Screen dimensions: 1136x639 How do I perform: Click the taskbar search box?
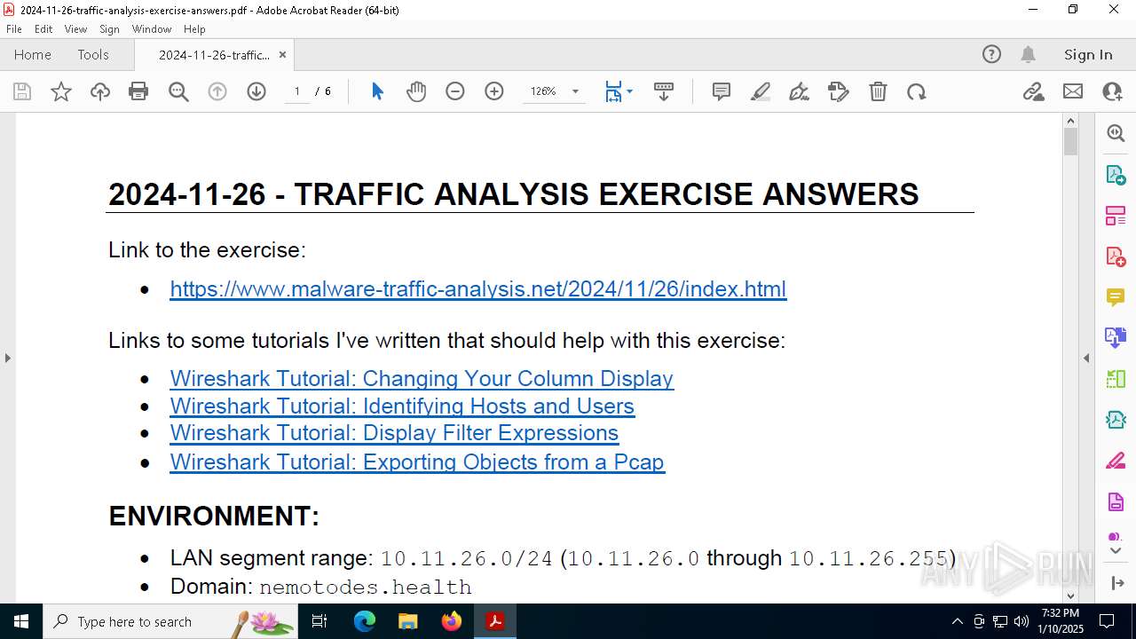[x=170, y=621]
